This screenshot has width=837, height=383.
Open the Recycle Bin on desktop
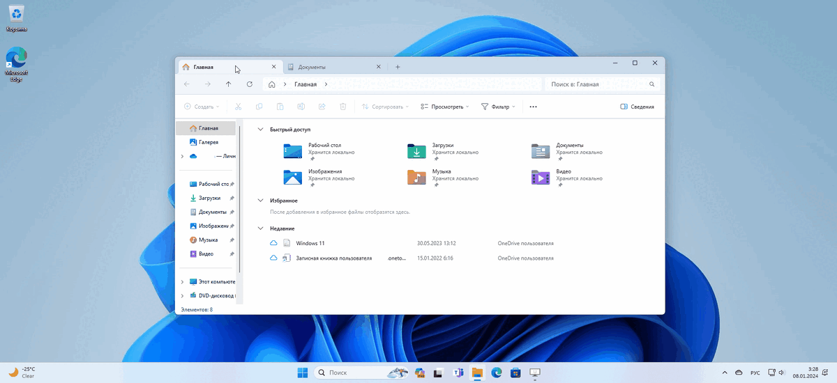(17, 18)
